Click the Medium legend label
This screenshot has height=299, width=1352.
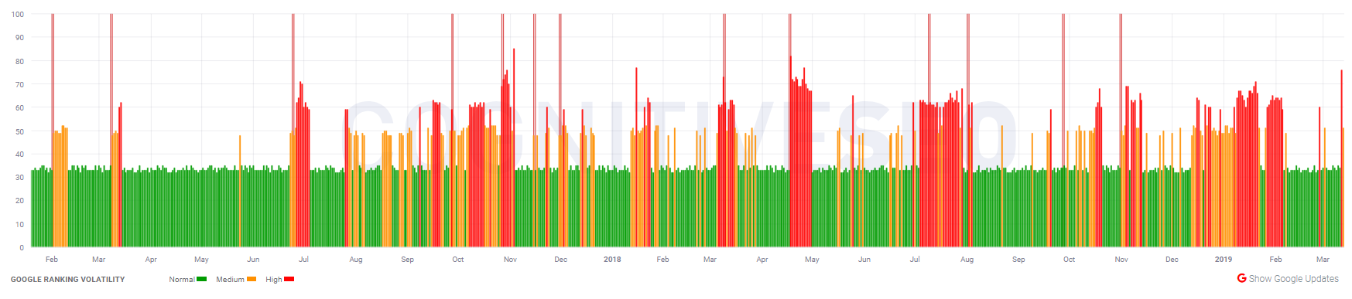[x=230, y=280]
